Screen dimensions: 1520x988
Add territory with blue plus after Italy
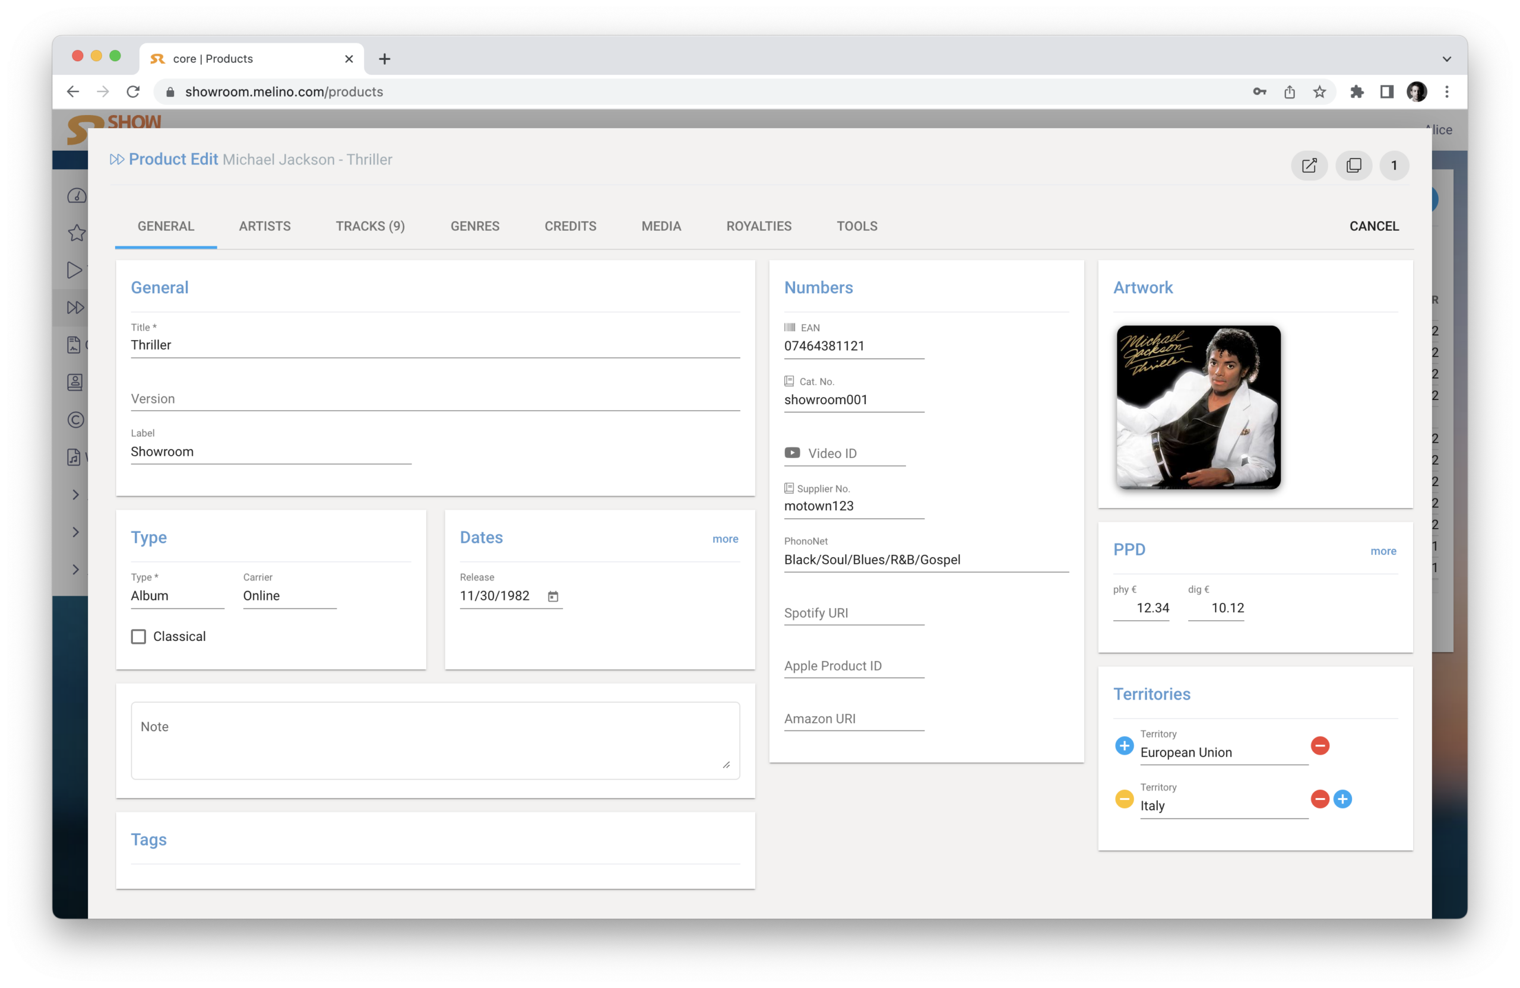point(1342,799)
